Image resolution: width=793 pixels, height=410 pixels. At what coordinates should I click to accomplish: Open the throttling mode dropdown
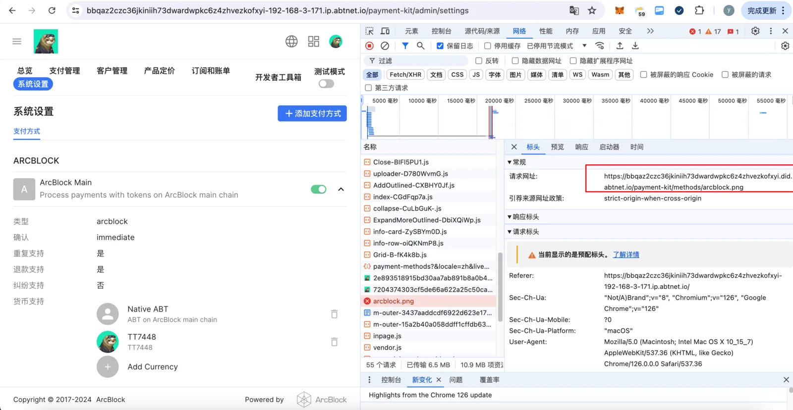tap(557, 46)
